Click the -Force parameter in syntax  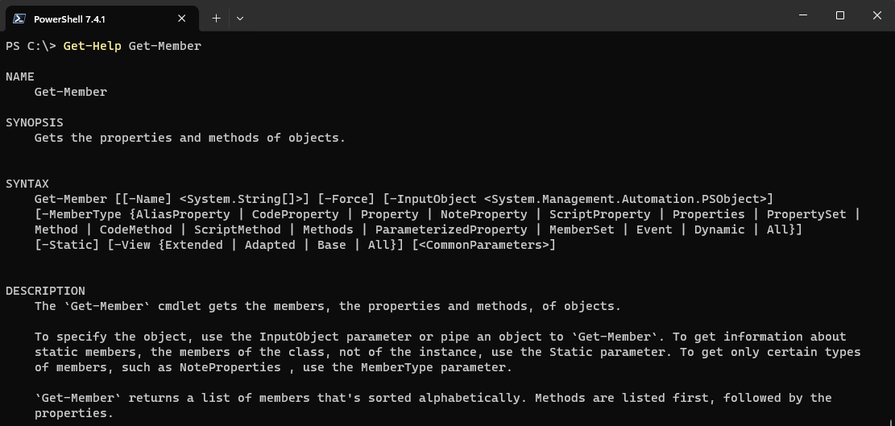346,199
